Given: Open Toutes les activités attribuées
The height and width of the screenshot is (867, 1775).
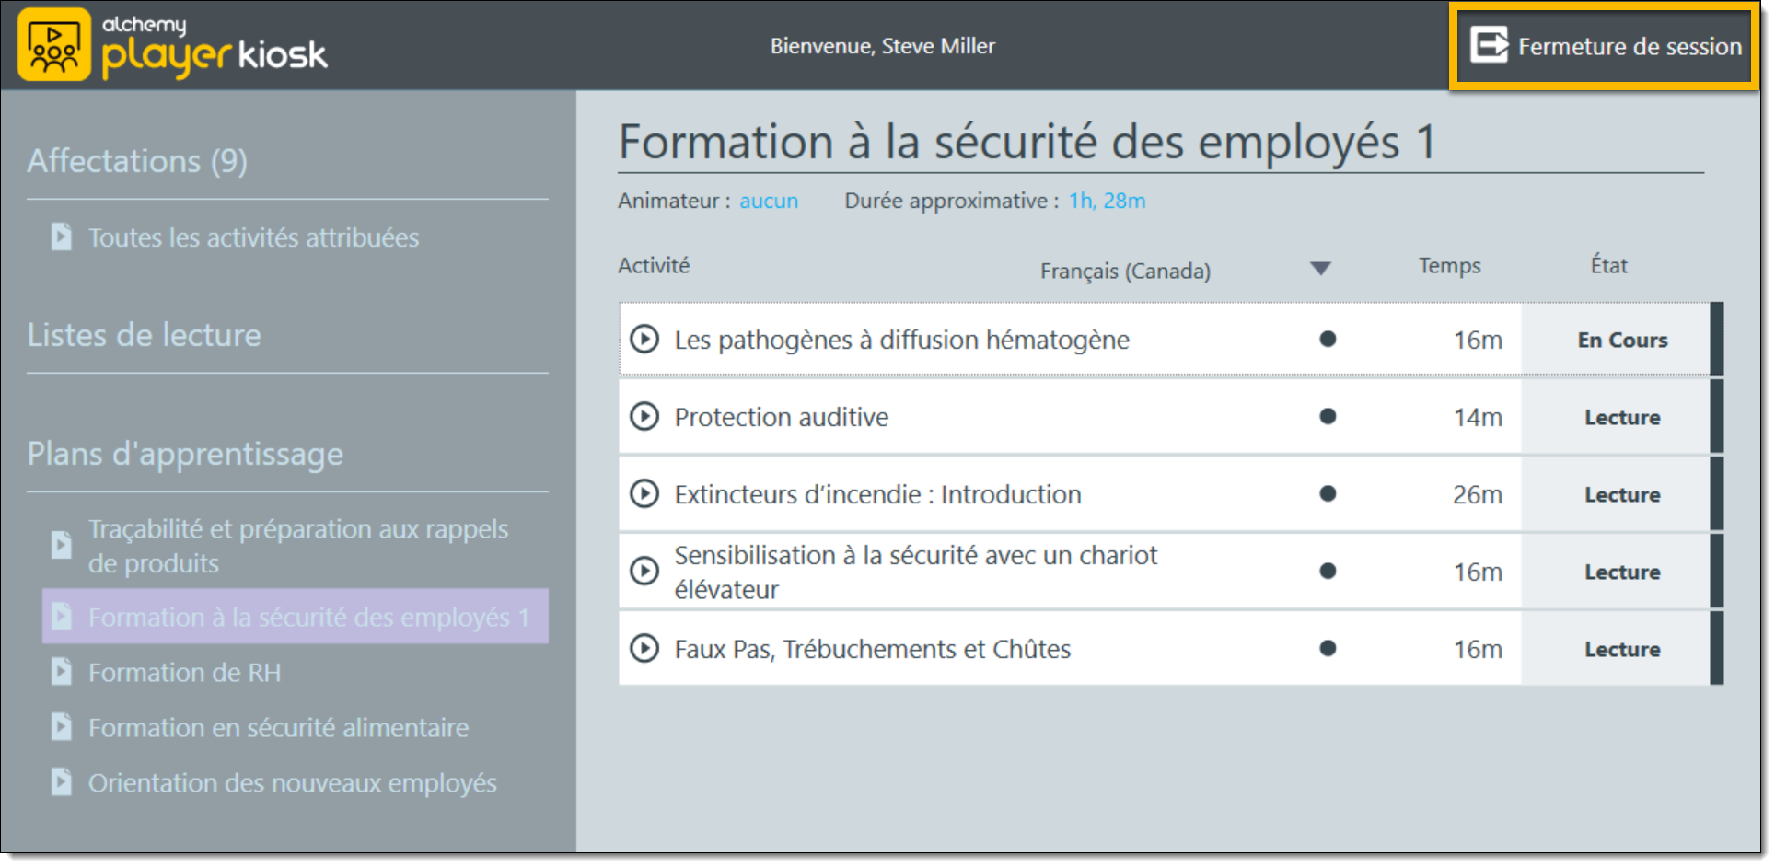Looking at the screenshot, I should [x=253, y=238].
